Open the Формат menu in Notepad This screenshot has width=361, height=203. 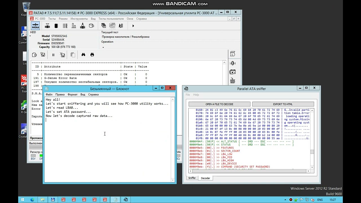[x=72, y=94]
